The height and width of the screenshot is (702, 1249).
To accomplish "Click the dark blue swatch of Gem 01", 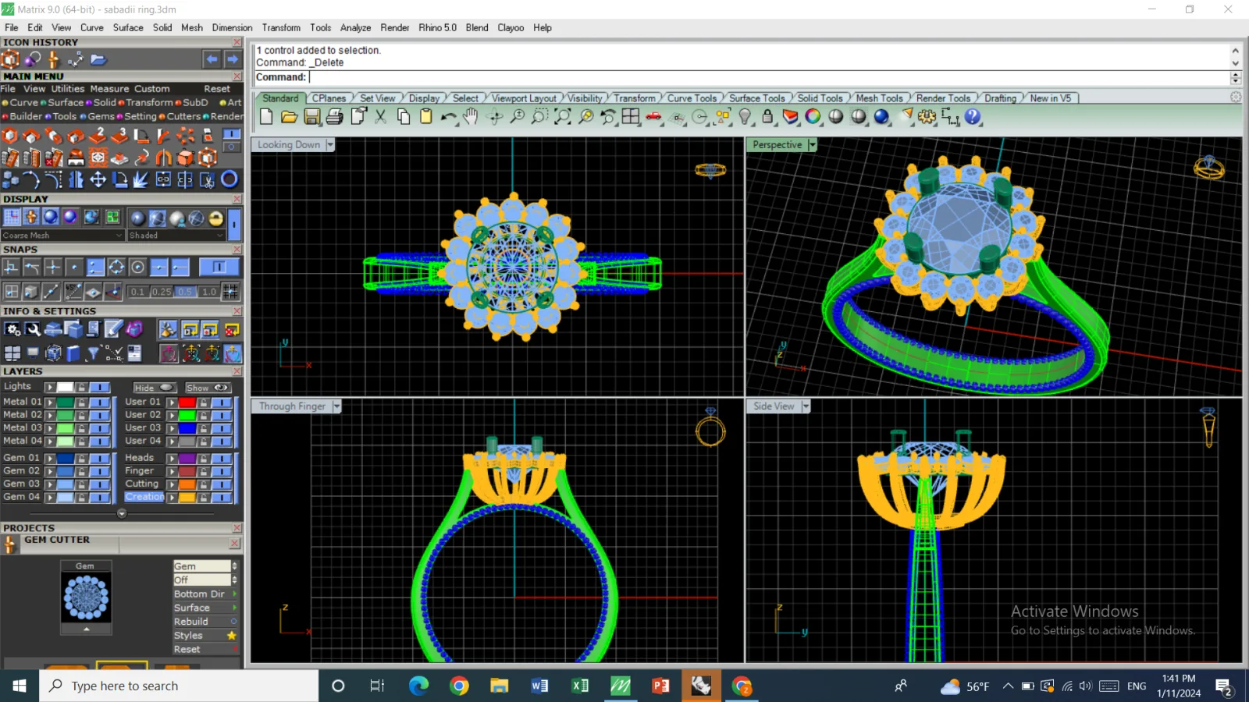I will pyautogui.click(x=65, y=459).
